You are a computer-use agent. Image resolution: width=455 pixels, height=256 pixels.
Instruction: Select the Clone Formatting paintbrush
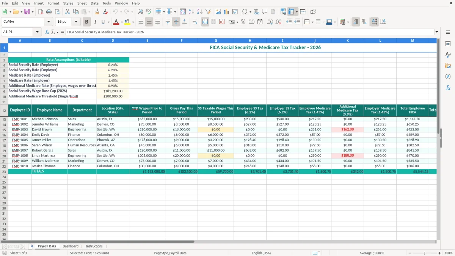(x=97, y=12)
